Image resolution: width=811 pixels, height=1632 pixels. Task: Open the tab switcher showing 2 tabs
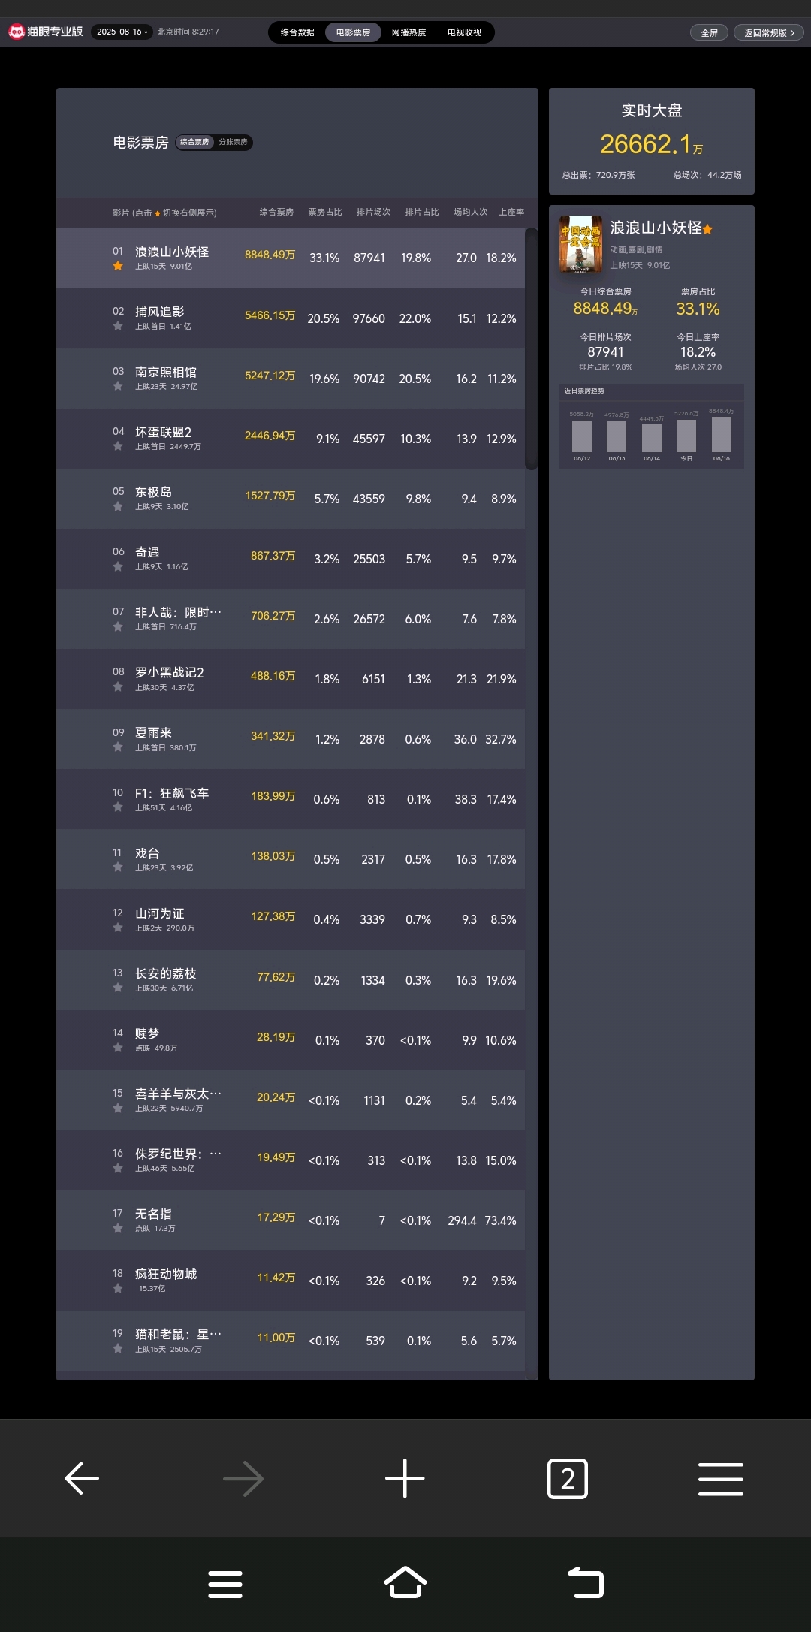coord(568,1479)
